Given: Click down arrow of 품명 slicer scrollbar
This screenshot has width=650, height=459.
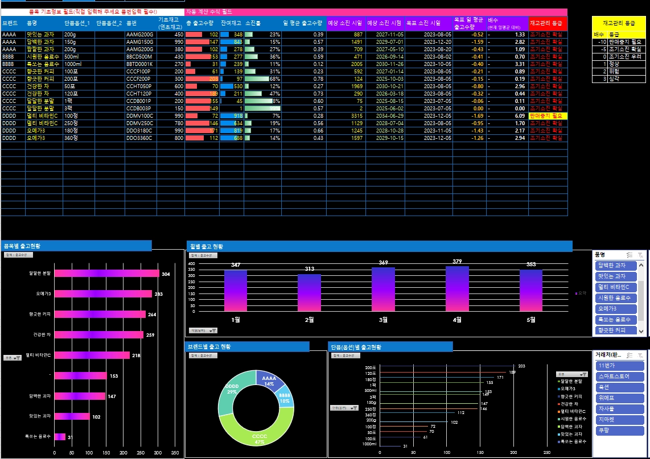Looking at the screenshot, I should coord(642,331).
